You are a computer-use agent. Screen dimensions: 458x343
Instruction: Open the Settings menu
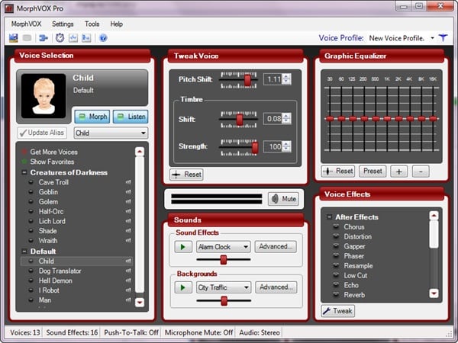(x=63, y=24)
